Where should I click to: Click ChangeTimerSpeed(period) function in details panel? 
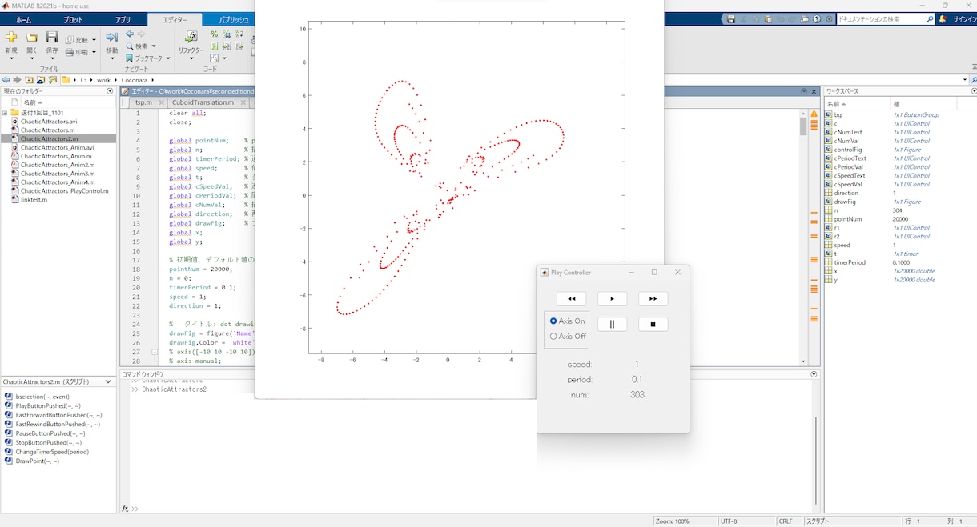[52, 452]
